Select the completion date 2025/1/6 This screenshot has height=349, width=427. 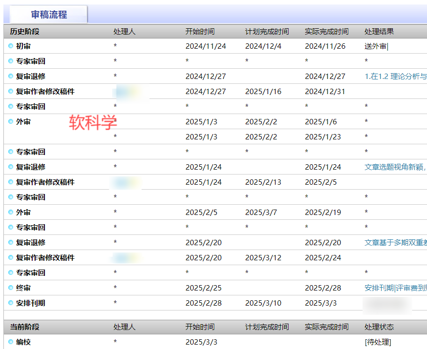[x=321, y=122]
